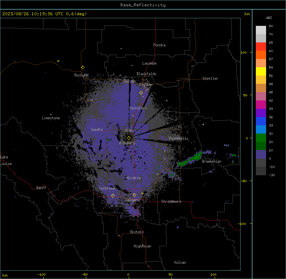Screen dimensions: 286x279
Task: Click the yellow marker below the Cochrane label
Action: coord(113,195)
